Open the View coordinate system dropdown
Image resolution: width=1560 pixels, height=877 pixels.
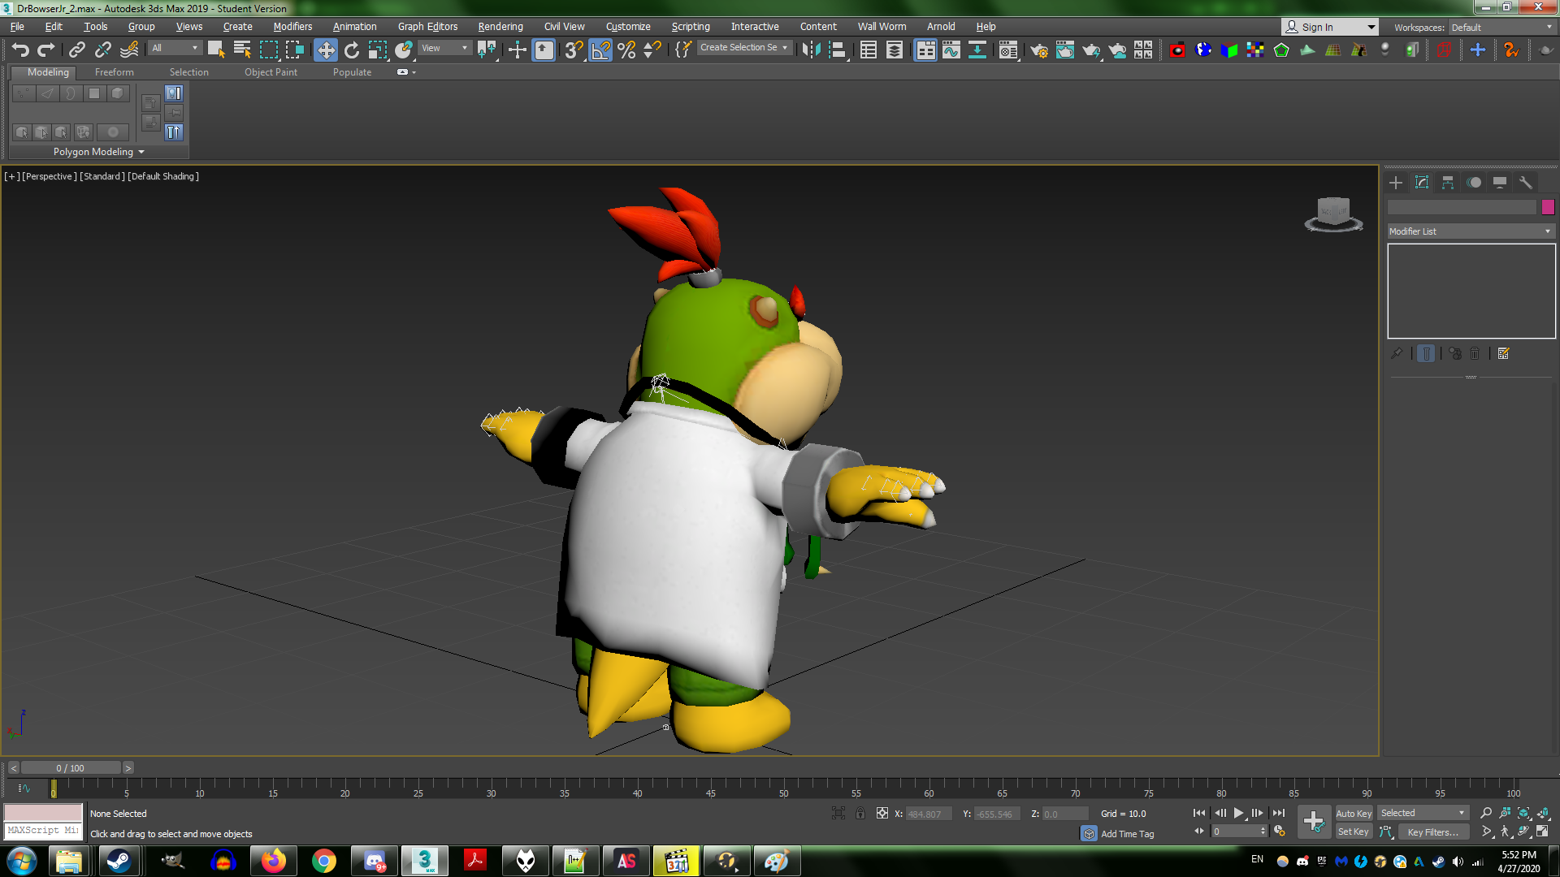pos(445,49)
